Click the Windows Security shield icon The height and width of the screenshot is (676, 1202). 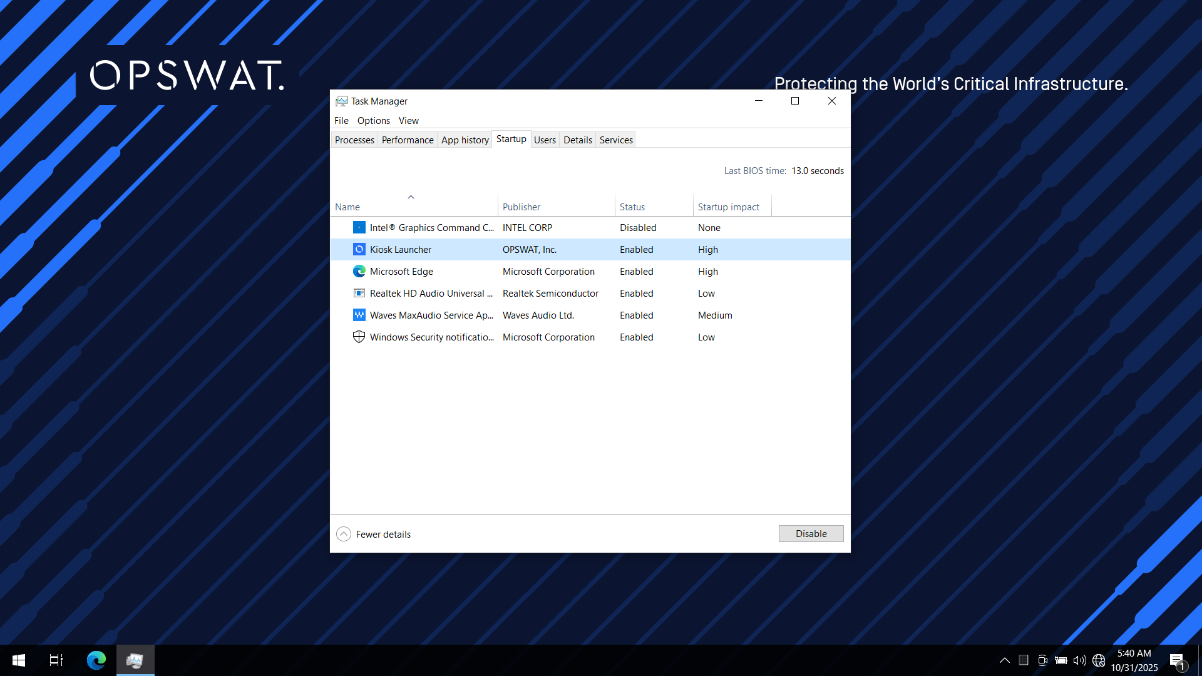point(359,337)
